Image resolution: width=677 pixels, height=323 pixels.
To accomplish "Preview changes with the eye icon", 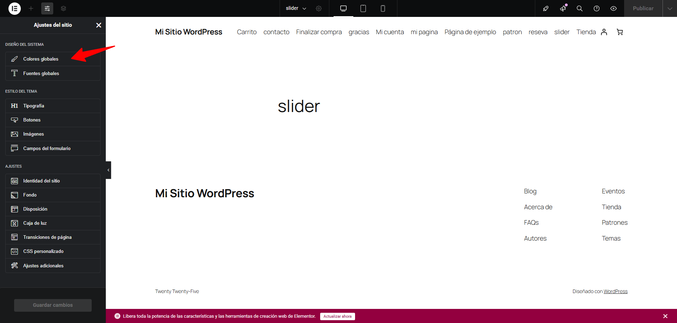I will point(614,8).
